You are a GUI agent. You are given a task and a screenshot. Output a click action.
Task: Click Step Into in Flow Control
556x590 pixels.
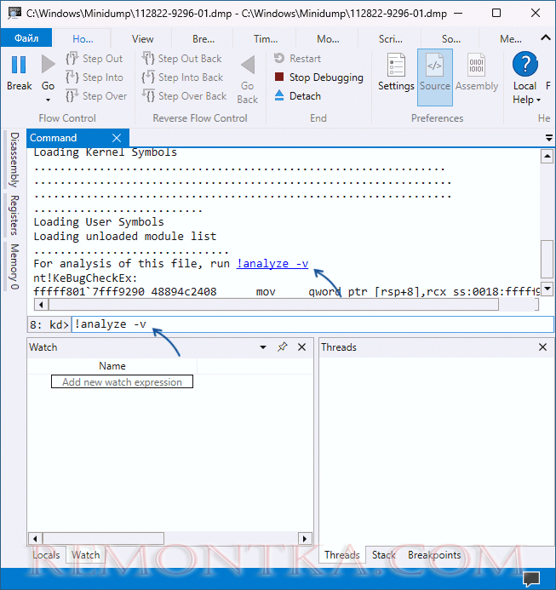[x=95, y=77]
